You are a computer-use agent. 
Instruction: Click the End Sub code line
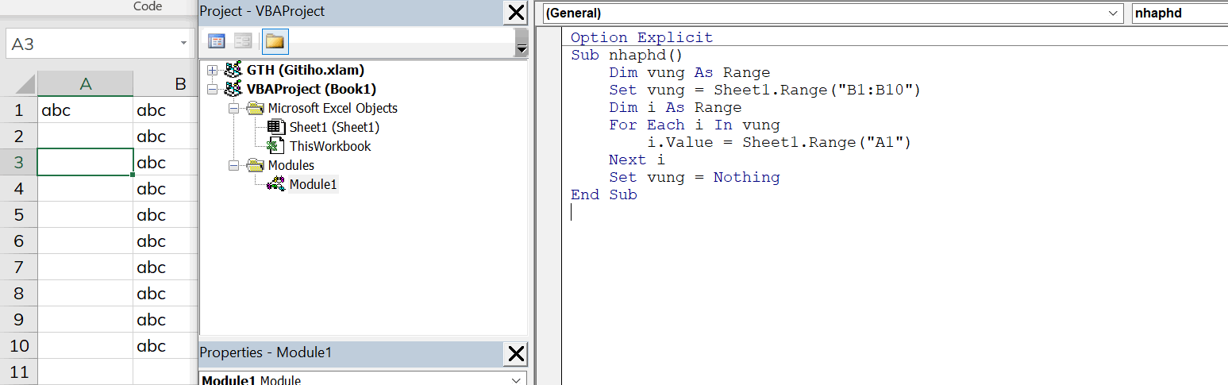(604, 194)
